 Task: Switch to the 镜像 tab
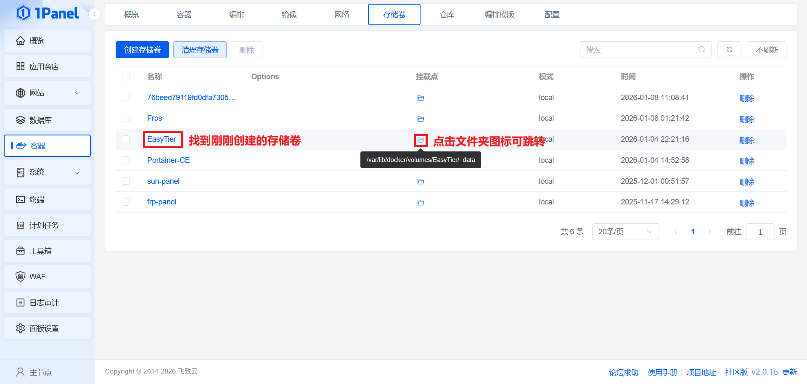click(289, 15)
